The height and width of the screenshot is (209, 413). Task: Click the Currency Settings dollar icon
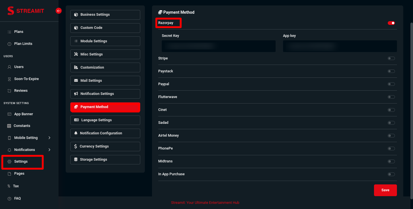75,146
